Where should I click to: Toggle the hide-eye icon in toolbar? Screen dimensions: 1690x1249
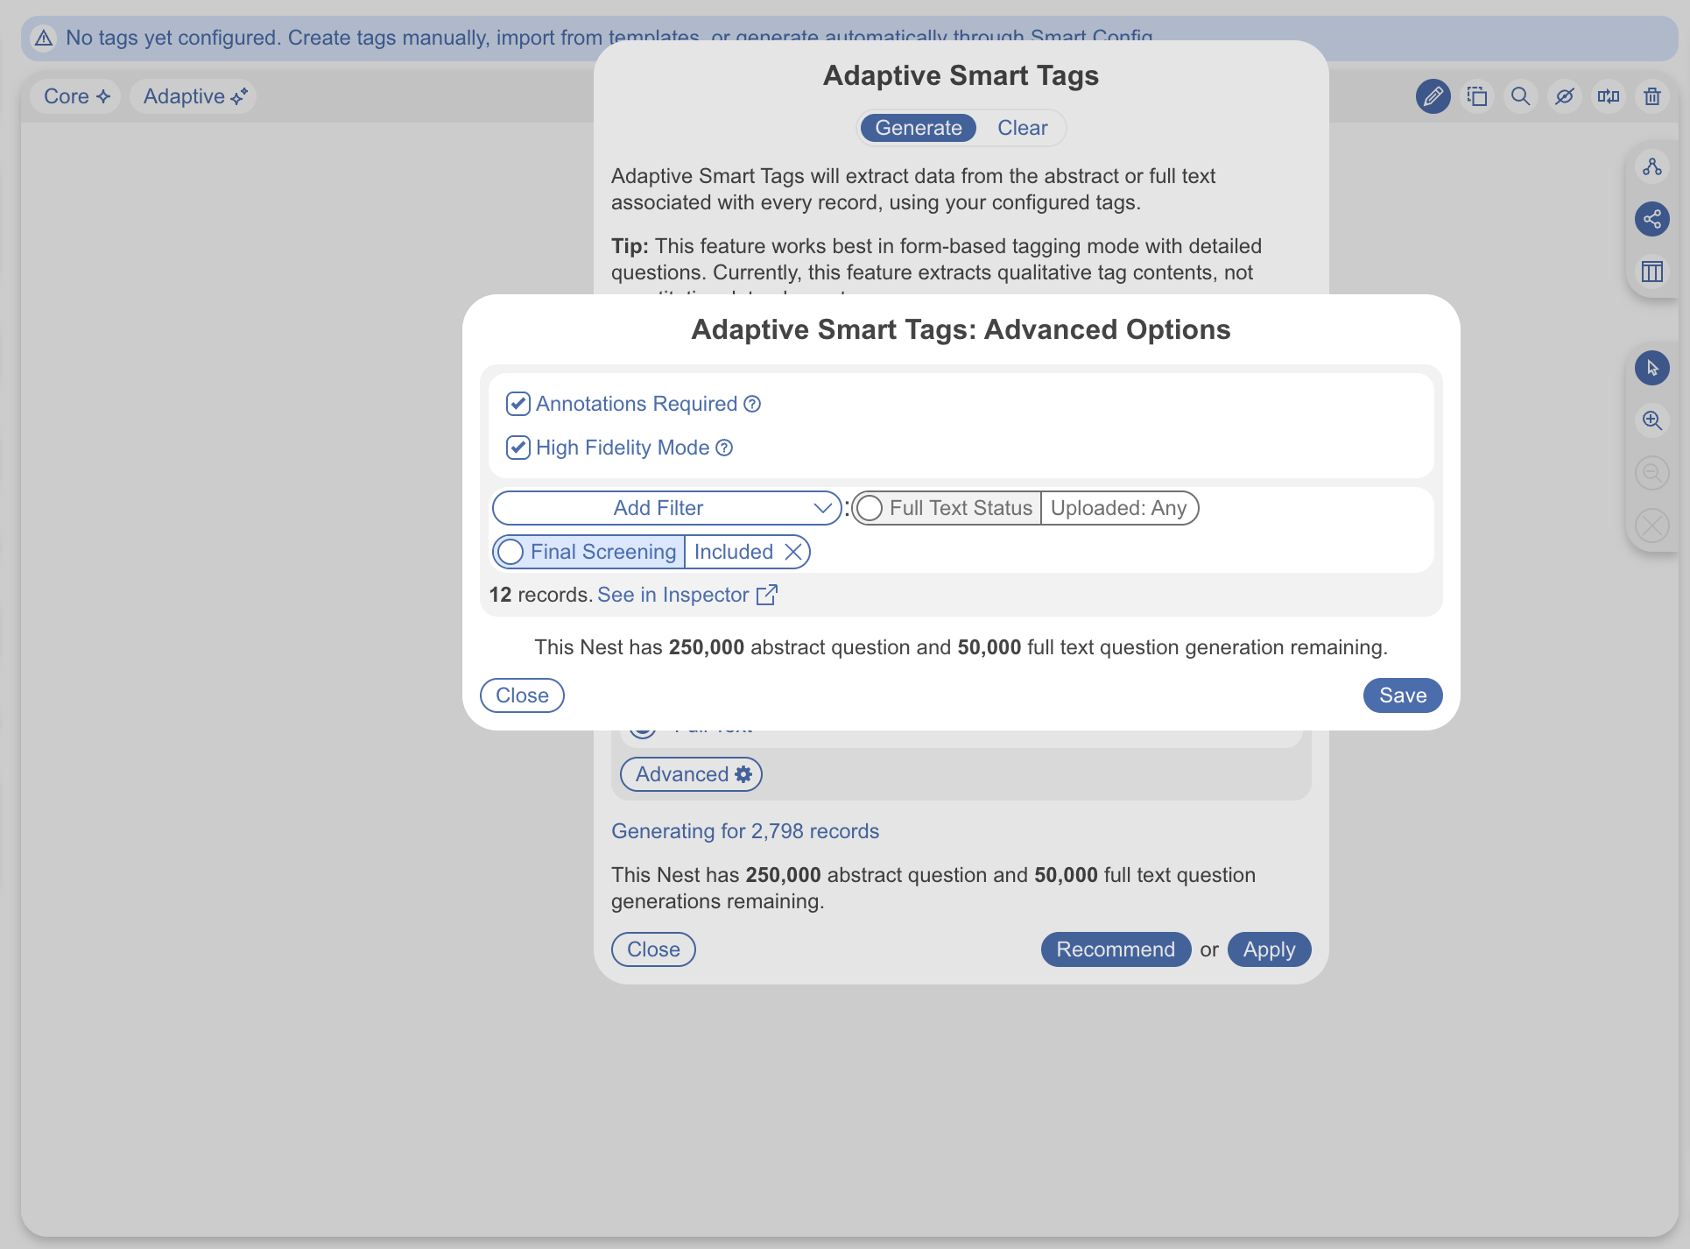[x=1565, y=96]
